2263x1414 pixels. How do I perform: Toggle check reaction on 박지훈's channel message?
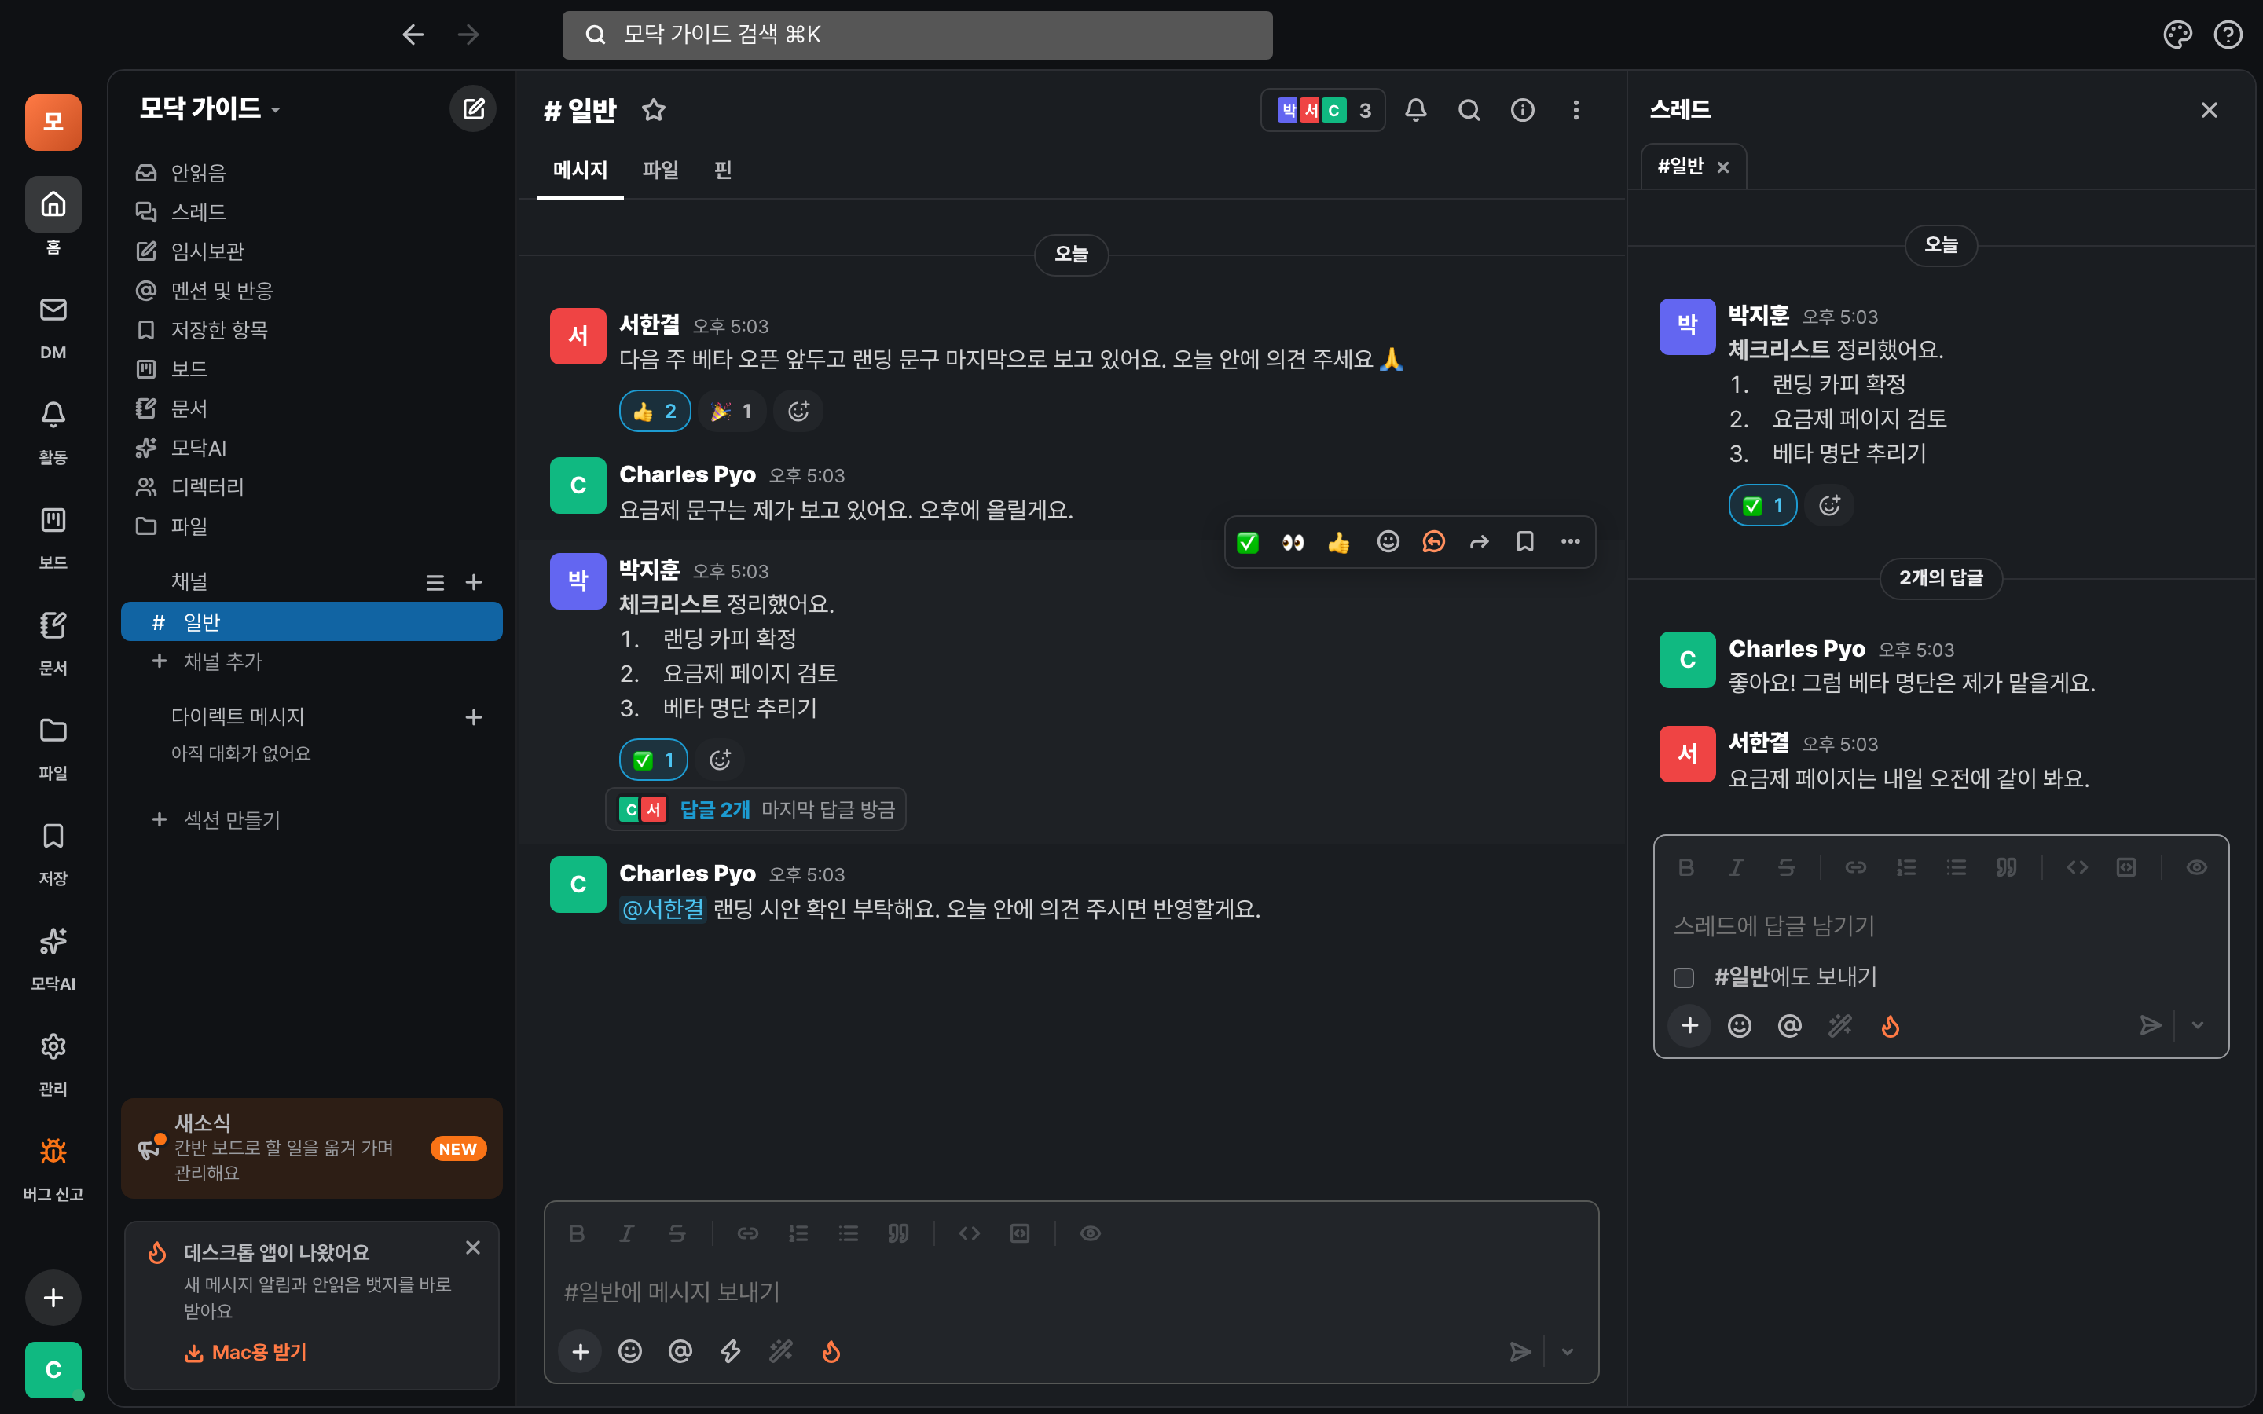(654, 760)
